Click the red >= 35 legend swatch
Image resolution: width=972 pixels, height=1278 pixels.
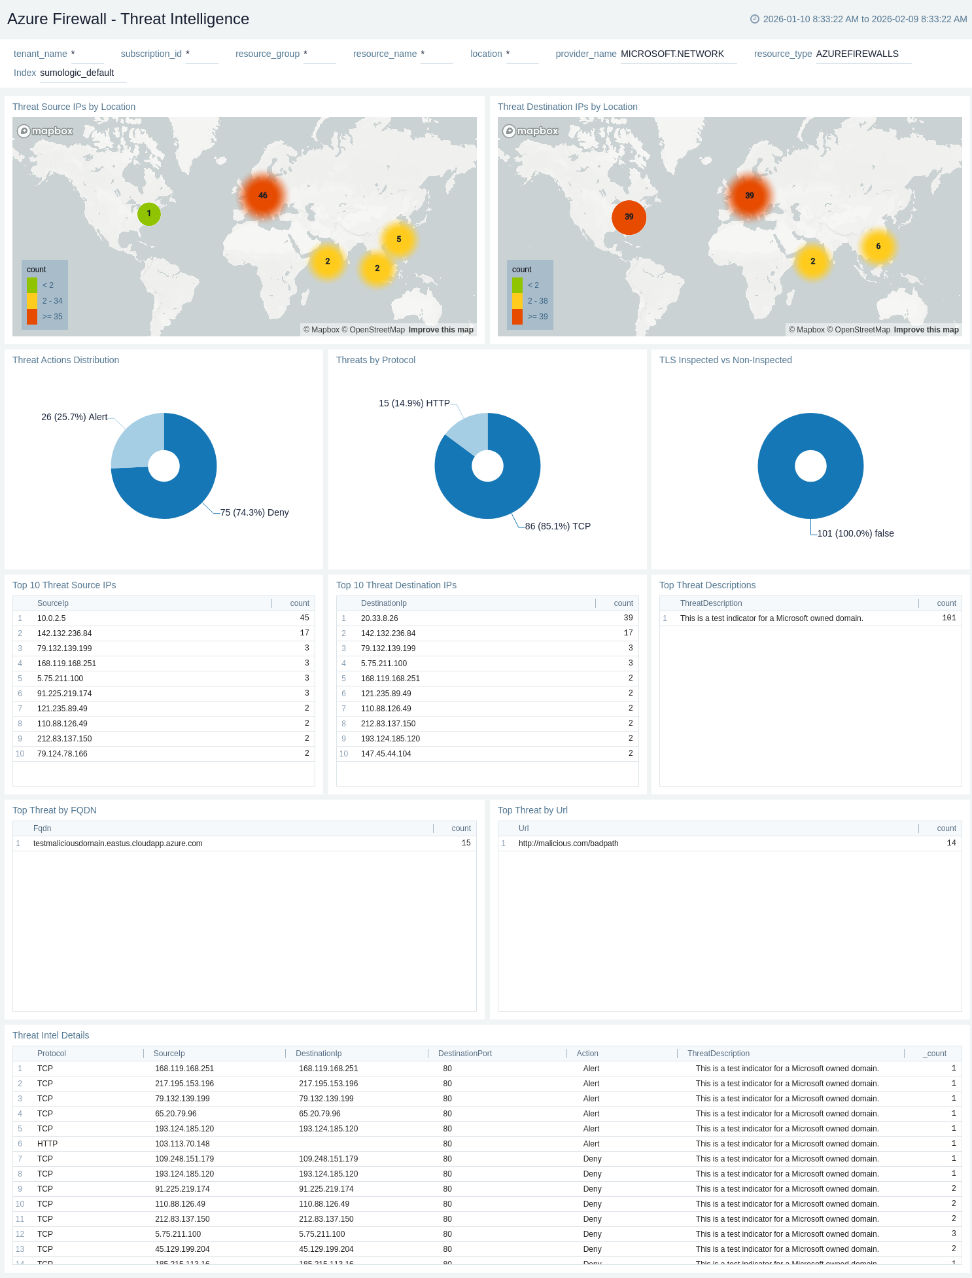[32, 317]
